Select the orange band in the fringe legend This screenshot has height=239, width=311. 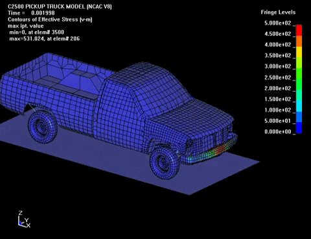coord(299,41)
